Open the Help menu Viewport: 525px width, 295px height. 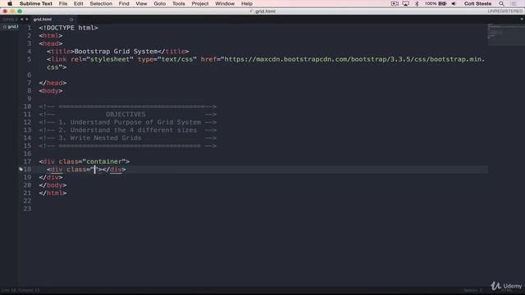point(247,3)
